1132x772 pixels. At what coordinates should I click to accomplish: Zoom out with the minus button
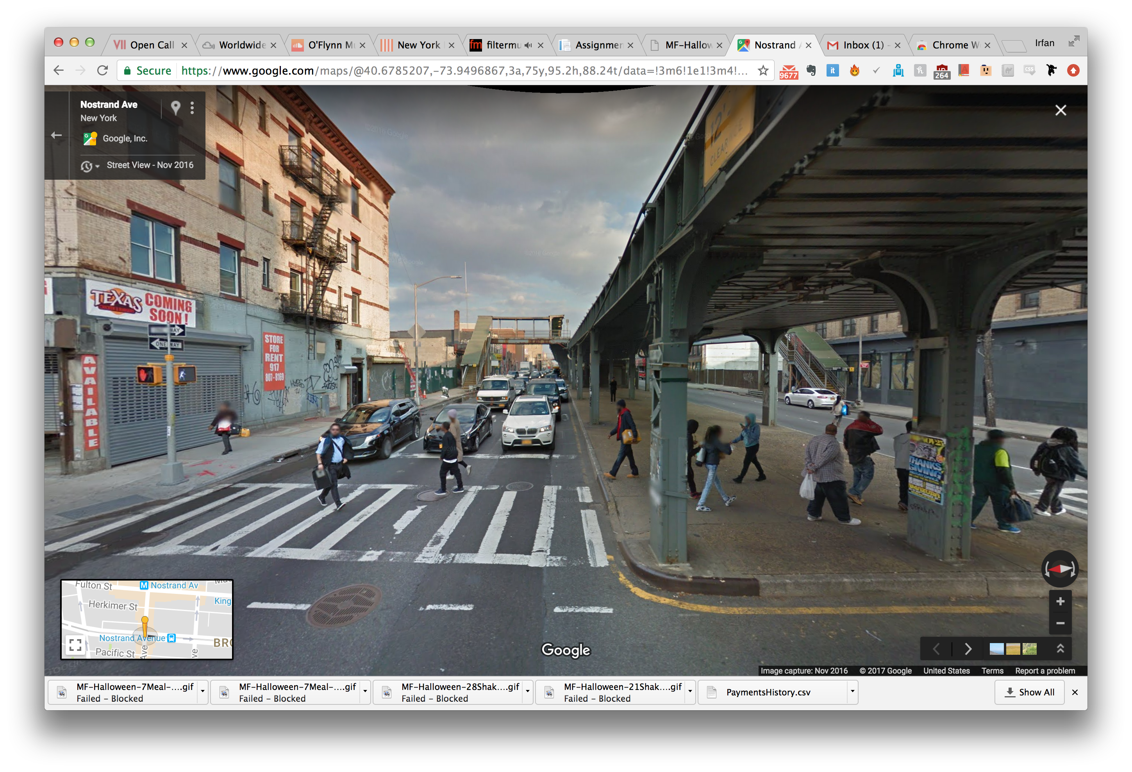1060,623
